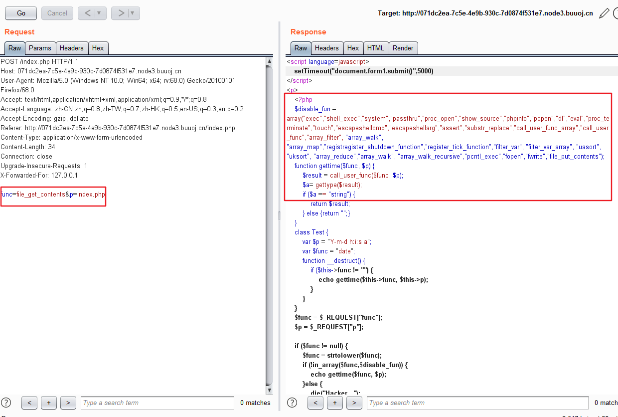618x417 pixels.
Task: Go forward to next request in history
Action: pyautogui.click(x=121, y=13)
